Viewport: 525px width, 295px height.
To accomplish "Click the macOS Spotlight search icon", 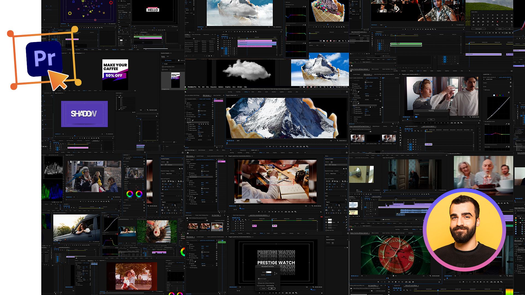I will tap(328, 87).
